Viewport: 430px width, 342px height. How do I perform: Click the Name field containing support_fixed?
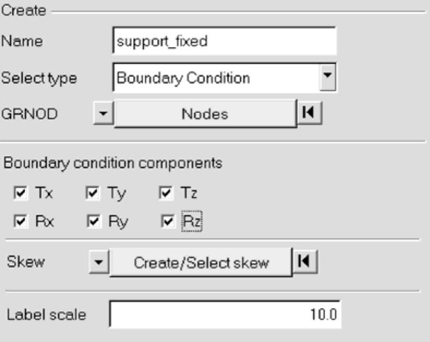(224, 41)
